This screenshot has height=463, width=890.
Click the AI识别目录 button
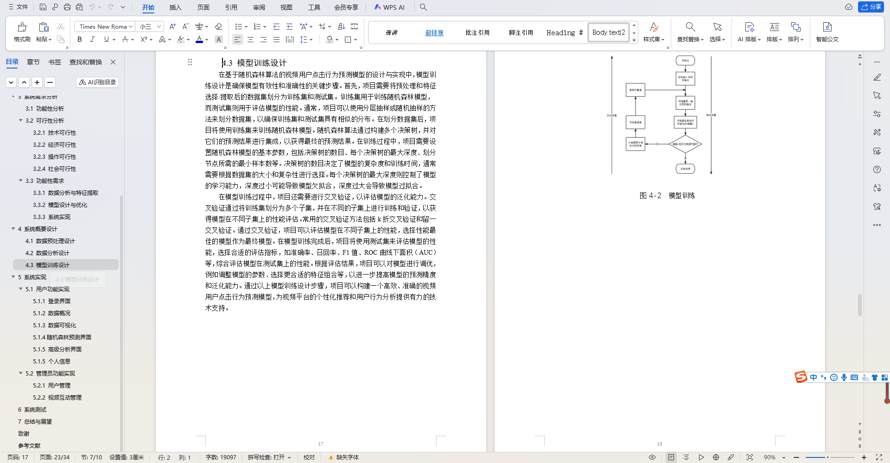(x=97, y=82)
